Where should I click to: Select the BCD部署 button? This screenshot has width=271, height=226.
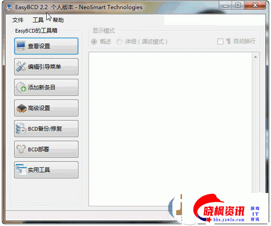click(46, 149)
